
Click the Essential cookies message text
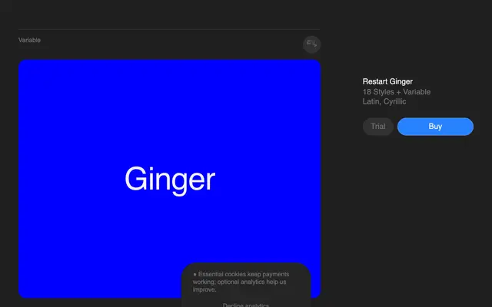click(x=241, y=282)
